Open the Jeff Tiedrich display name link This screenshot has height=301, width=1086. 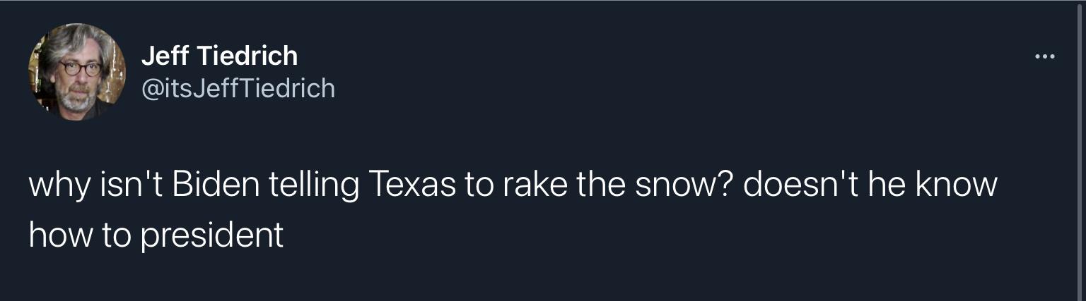pos(219,55)
